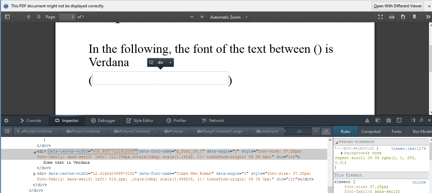This screenshot has width=432, height=193.
Task: Open the PDF tools overflow menu
Action: point(428,17)
